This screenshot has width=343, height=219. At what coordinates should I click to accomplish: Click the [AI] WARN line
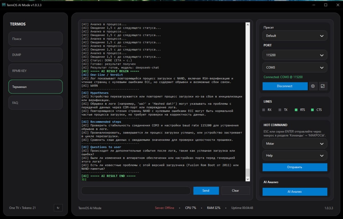tap(89, 85)
